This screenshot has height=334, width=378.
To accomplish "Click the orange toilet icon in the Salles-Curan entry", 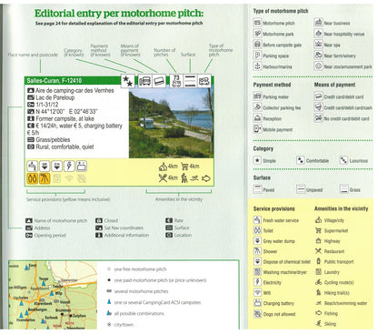I will point(33,178).
